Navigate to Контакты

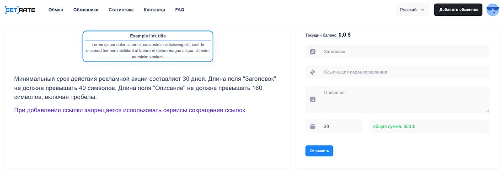tap(154, 10)
